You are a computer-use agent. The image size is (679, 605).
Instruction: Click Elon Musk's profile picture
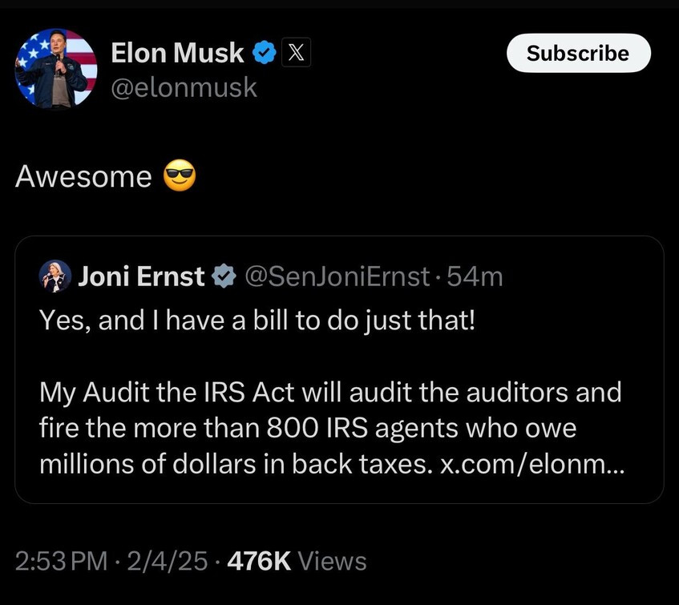pyautogui.click(x=56, y=69)
